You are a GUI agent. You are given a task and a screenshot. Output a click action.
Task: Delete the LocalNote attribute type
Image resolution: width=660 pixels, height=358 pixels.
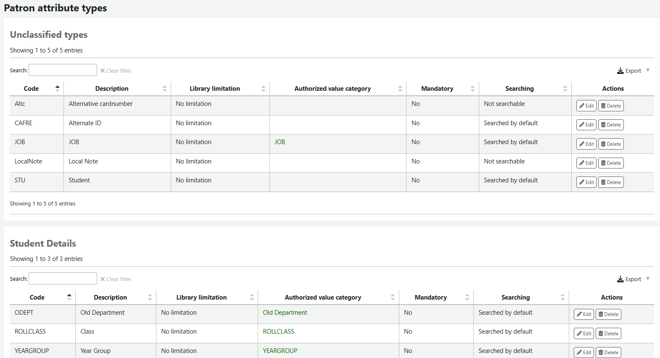pos(610,163)
